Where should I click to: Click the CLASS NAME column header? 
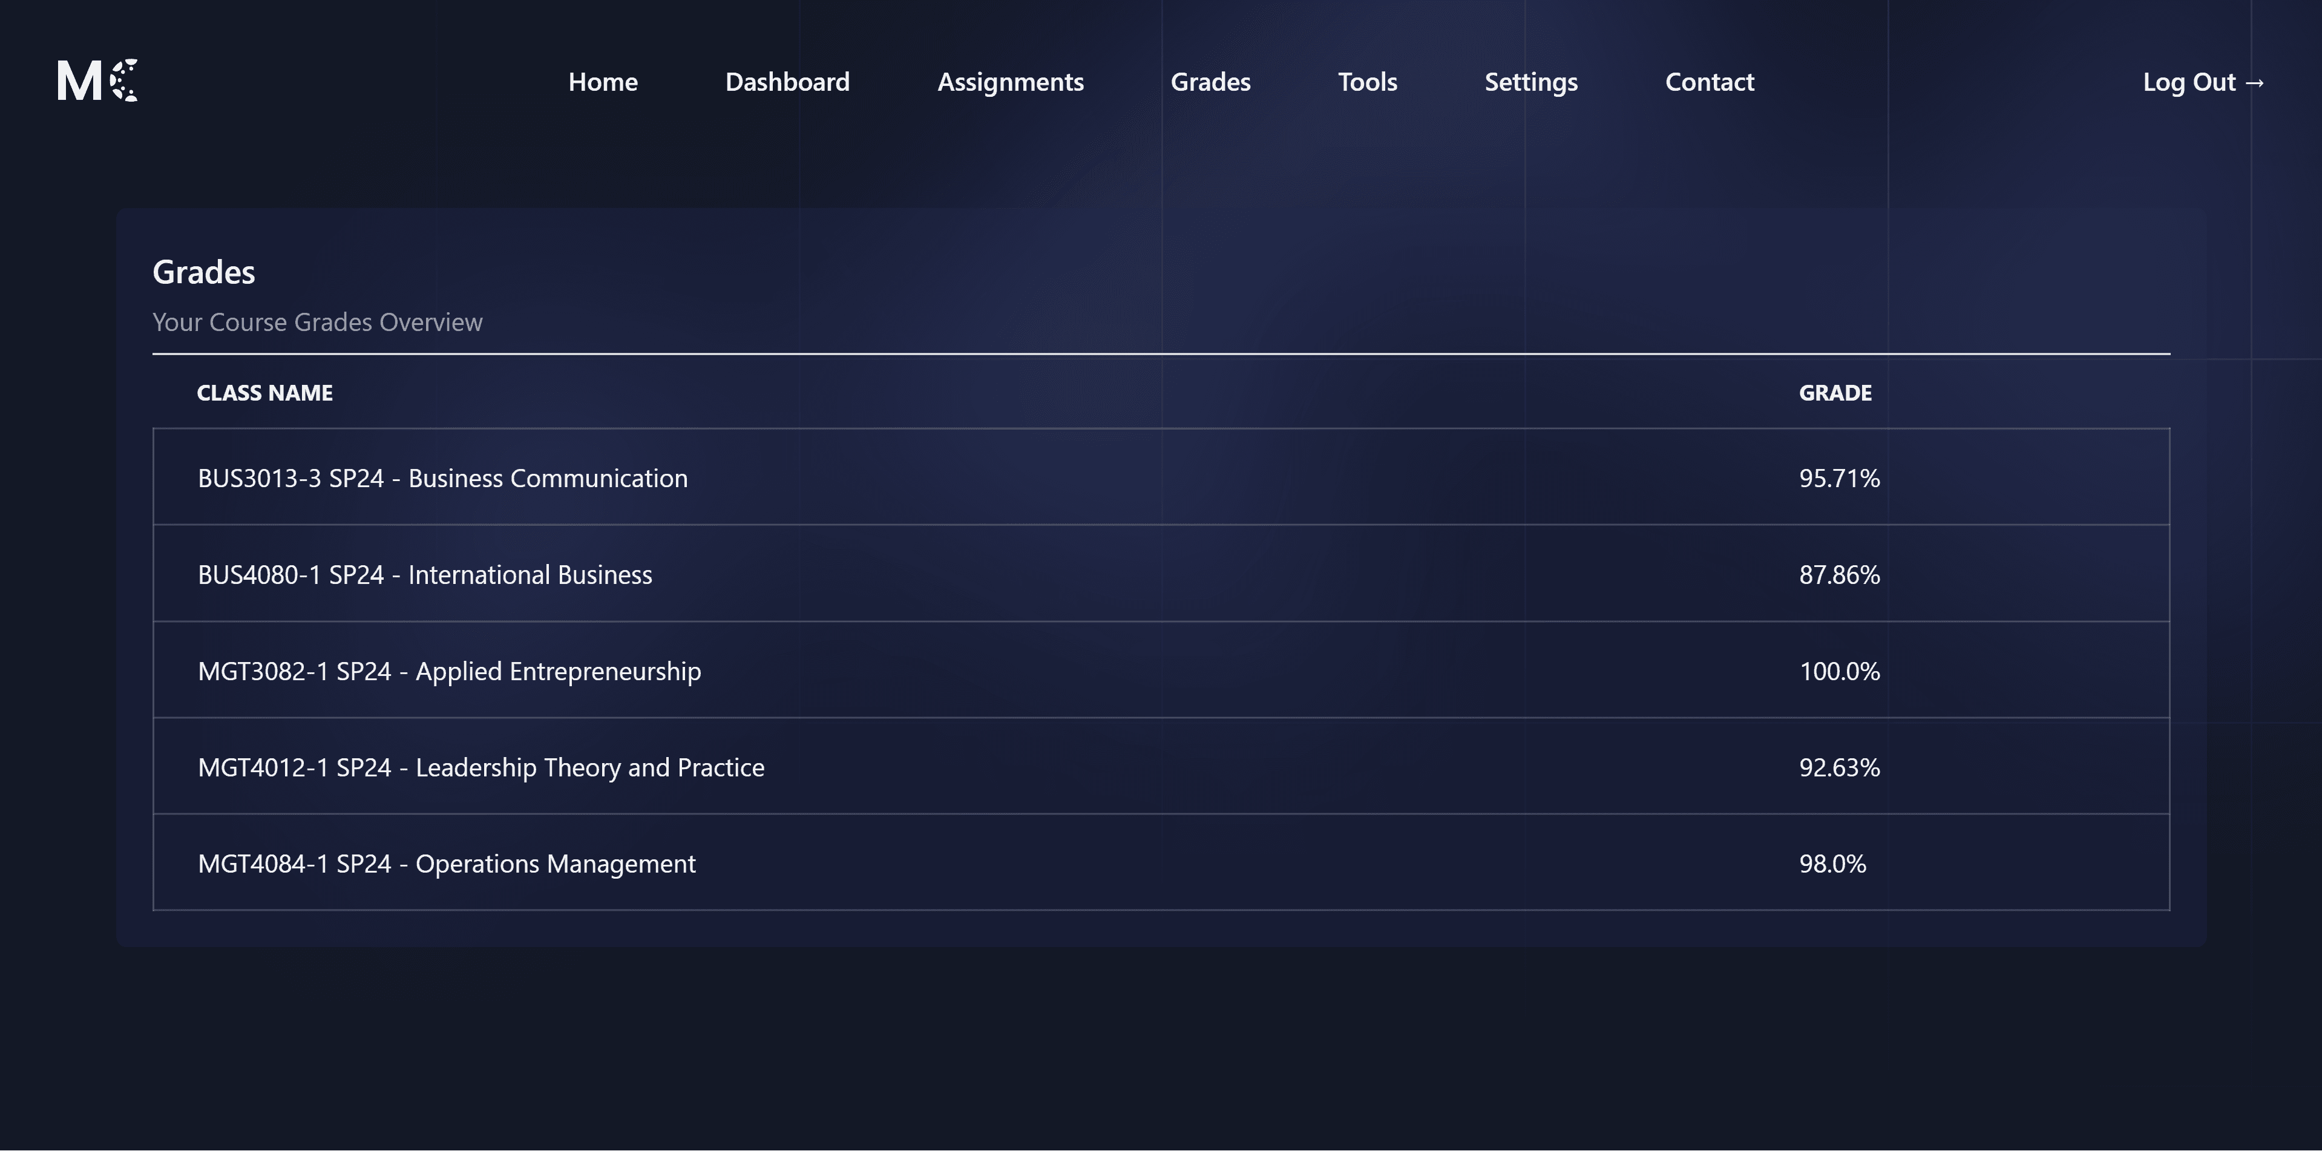tap(264, 393)
